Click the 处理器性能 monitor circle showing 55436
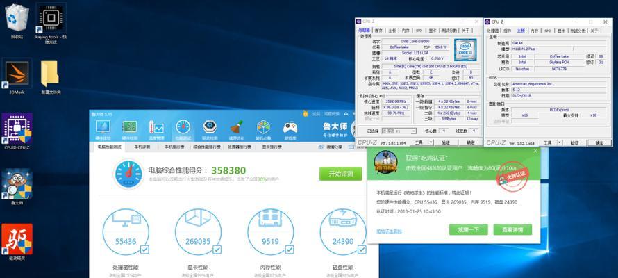This screenshot has height=278, width=618. pyautogui.click(x=126, y=231)
